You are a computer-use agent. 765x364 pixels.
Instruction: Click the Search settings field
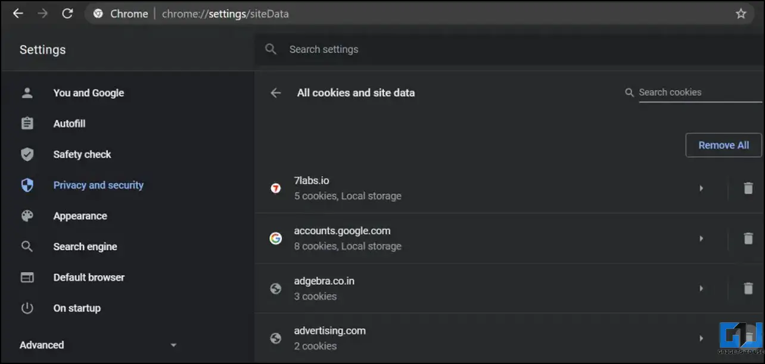coord(509,49)
